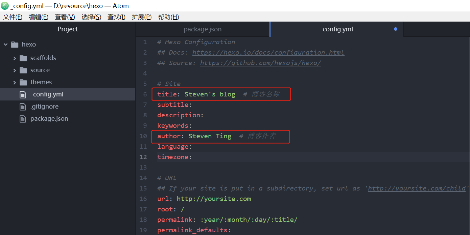
Task: Open the 帮助(H) menu
Action: pos(168,17)
